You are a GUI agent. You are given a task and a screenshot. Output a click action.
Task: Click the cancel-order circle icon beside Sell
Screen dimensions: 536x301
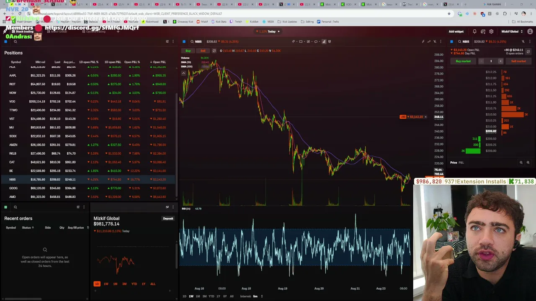pos(214,51)
